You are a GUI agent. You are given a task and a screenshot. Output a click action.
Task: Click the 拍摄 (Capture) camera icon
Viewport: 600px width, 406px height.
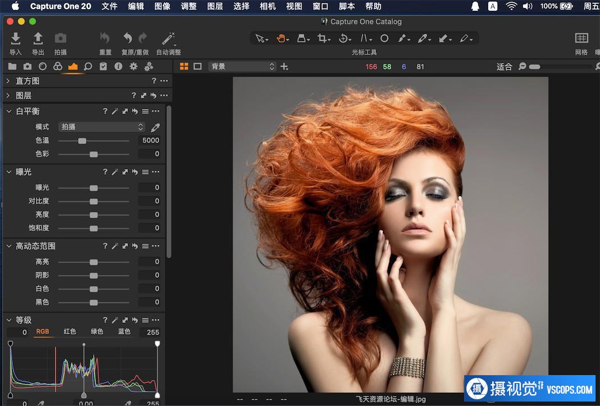(61, 38)
